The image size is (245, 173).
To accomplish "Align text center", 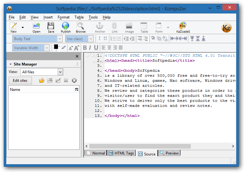I will [109, 48].
